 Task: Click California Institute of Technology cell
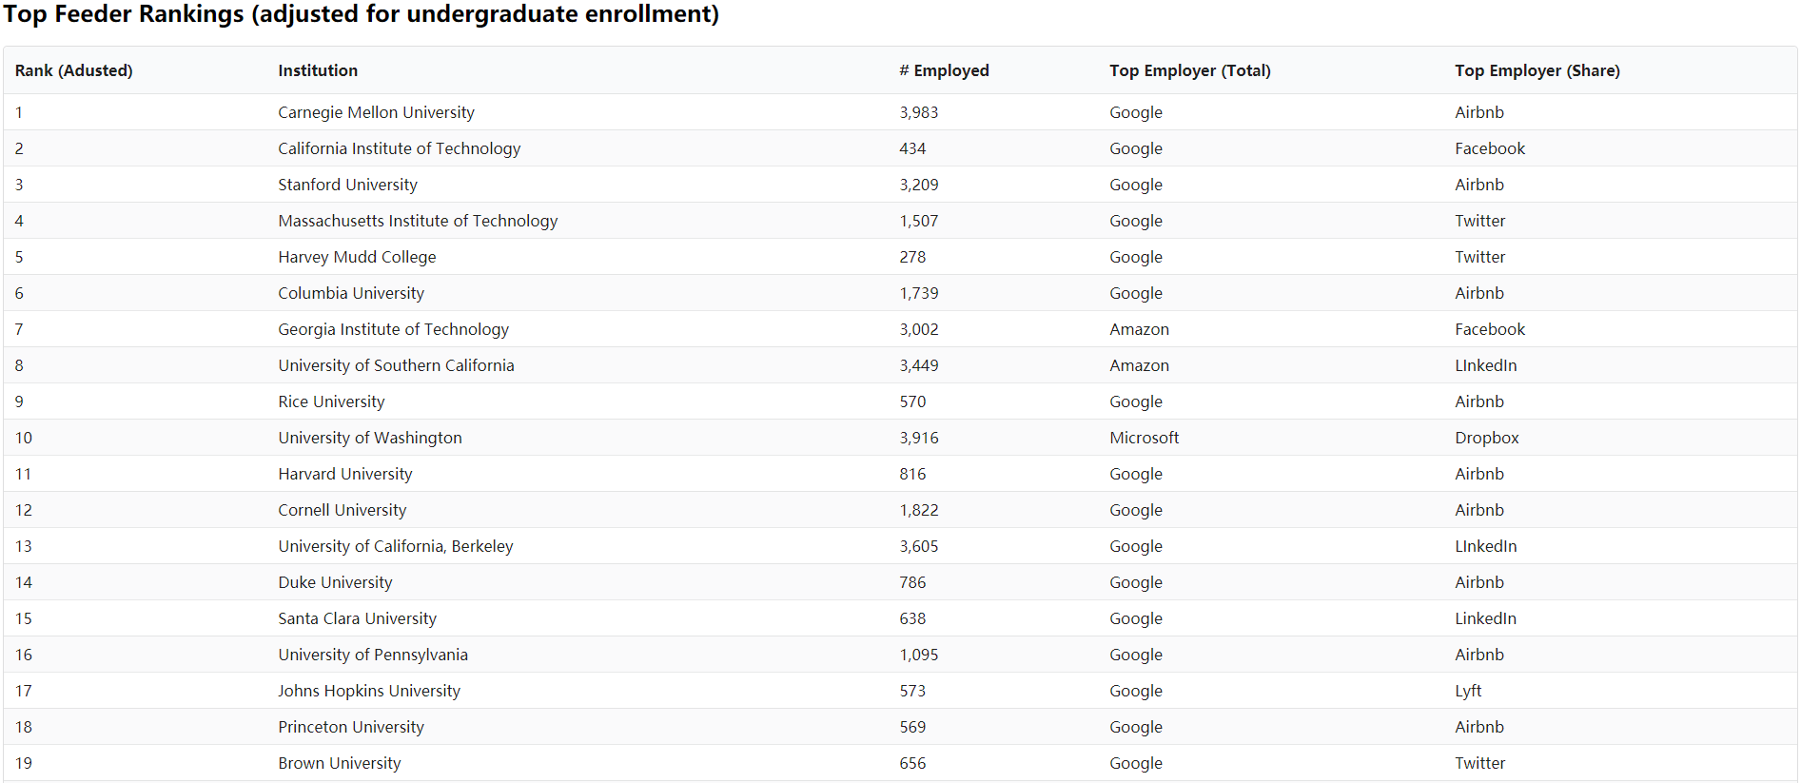(x=399, y=148)
